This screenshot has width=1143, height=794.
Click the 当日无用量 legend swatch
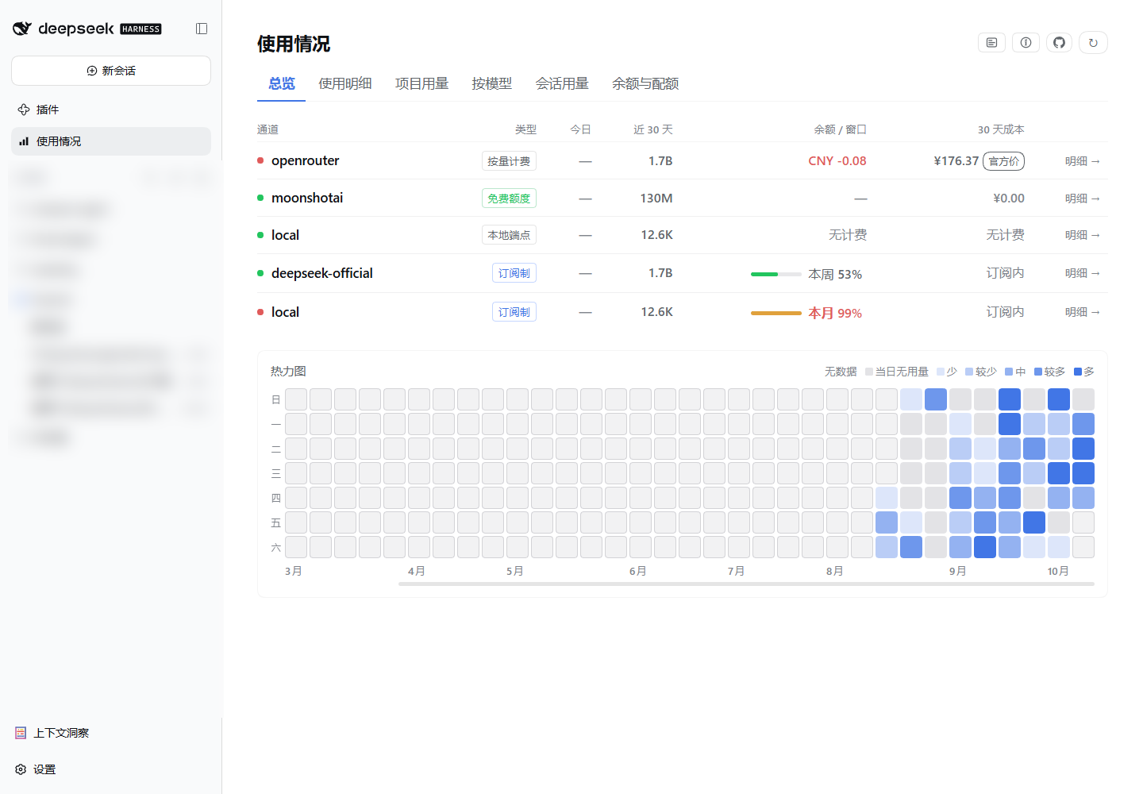point(869,372)
